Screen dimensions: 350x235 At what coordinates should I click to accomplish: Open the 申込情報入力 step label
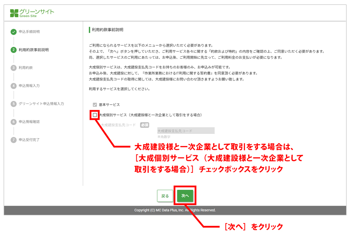coord(29,86)
